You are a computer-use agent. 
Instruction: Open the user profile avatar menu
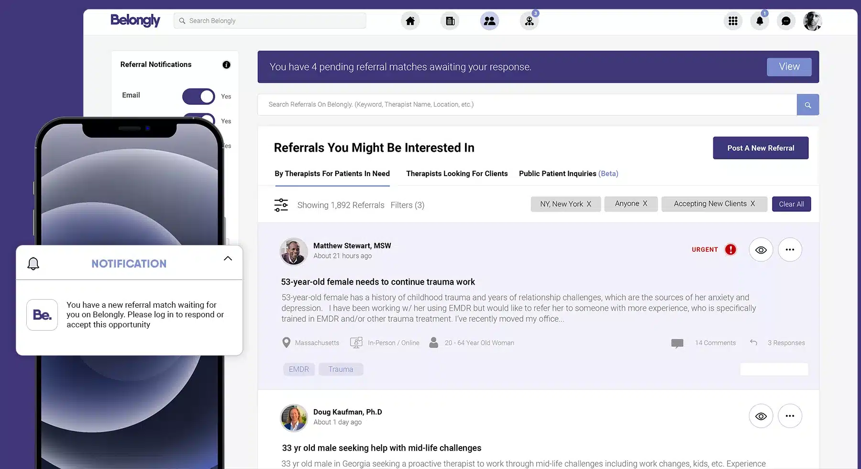pos(812,21)
